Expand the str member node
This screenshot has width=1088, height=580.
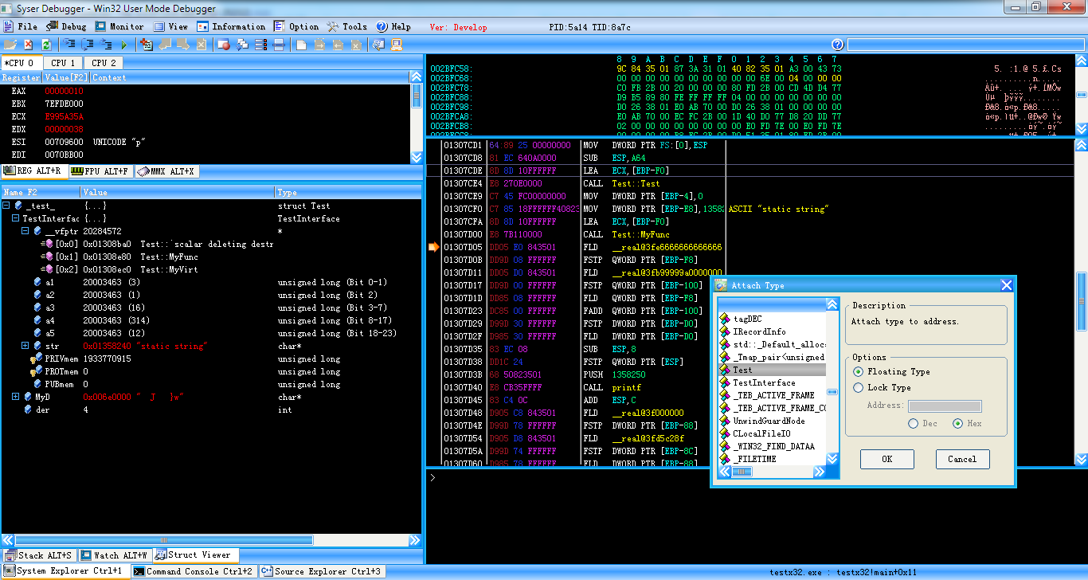[25, 346]
